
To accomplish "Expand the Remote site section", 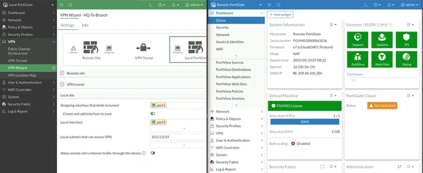I will (62, 73).
